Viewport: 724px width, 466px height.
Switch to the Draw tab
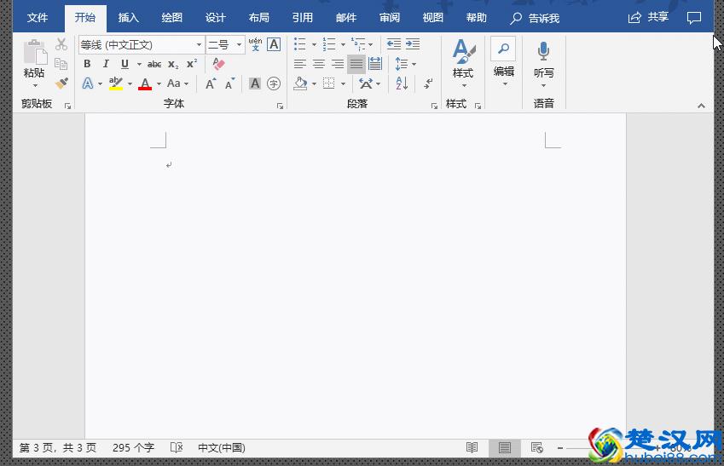(x=171, y=18)
